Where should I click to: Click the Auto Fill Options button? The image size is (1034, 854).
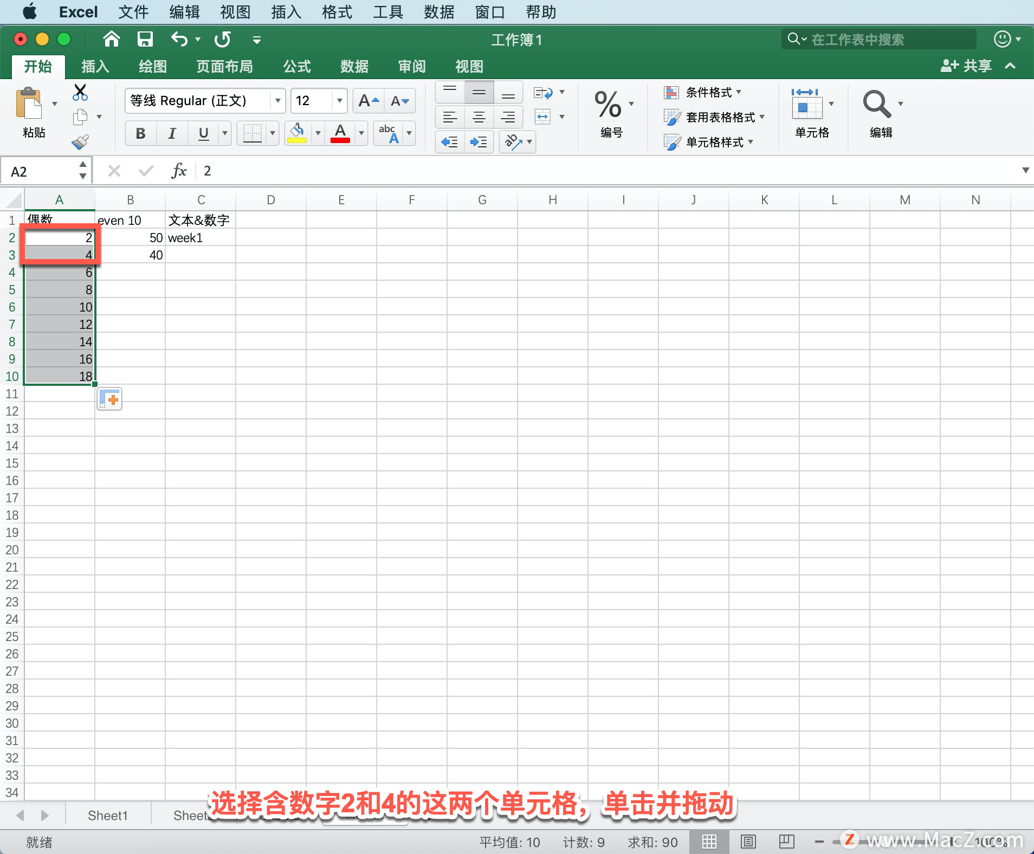click(109, 399)
